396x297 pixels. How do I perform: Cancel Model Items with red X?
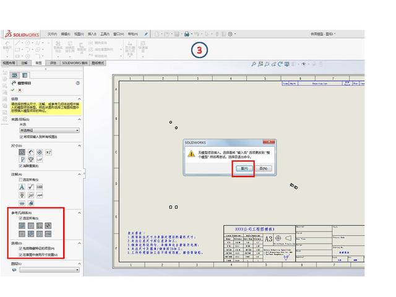point(20,90)
